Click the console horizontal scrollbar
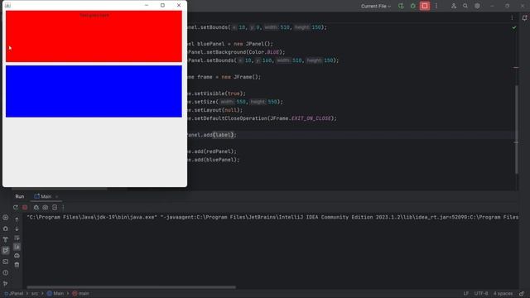This screenshot has height=298, width=530. 131,287
